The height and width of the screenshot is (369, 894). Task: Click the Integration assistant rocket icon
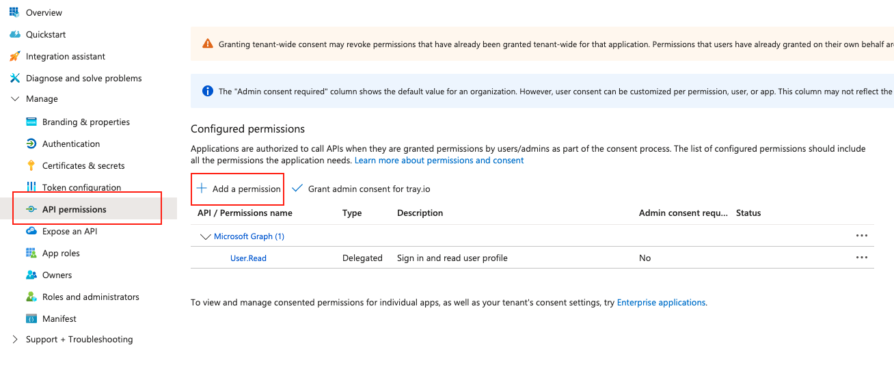pyautogui.click(x=14, y=56)
